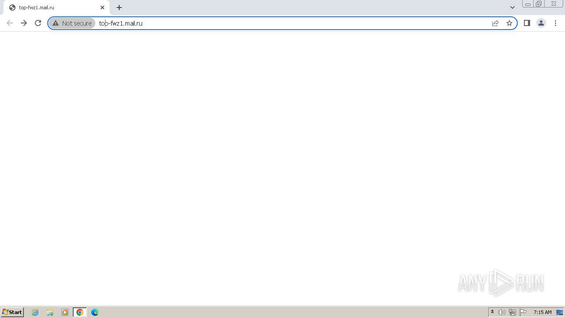Open the Chrome three-dot menu
The image size is (565, 318).
coord(555,23)
